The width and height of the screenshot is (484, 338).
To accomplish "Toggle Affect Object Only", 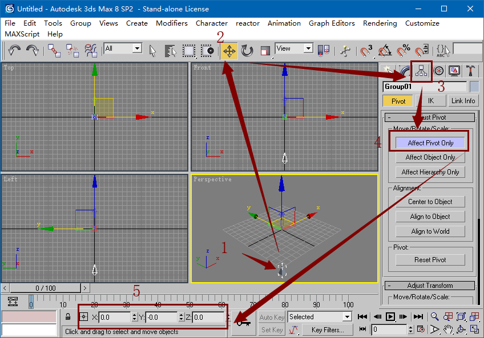I will [x=430, y=157].
